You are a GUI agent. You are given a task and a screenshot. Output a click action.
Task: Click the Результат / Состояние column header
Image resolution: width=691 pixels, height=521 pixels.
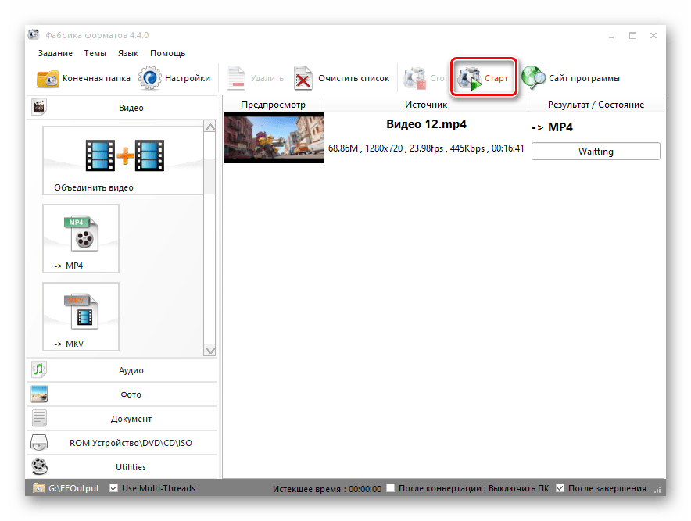click(596, 105)
